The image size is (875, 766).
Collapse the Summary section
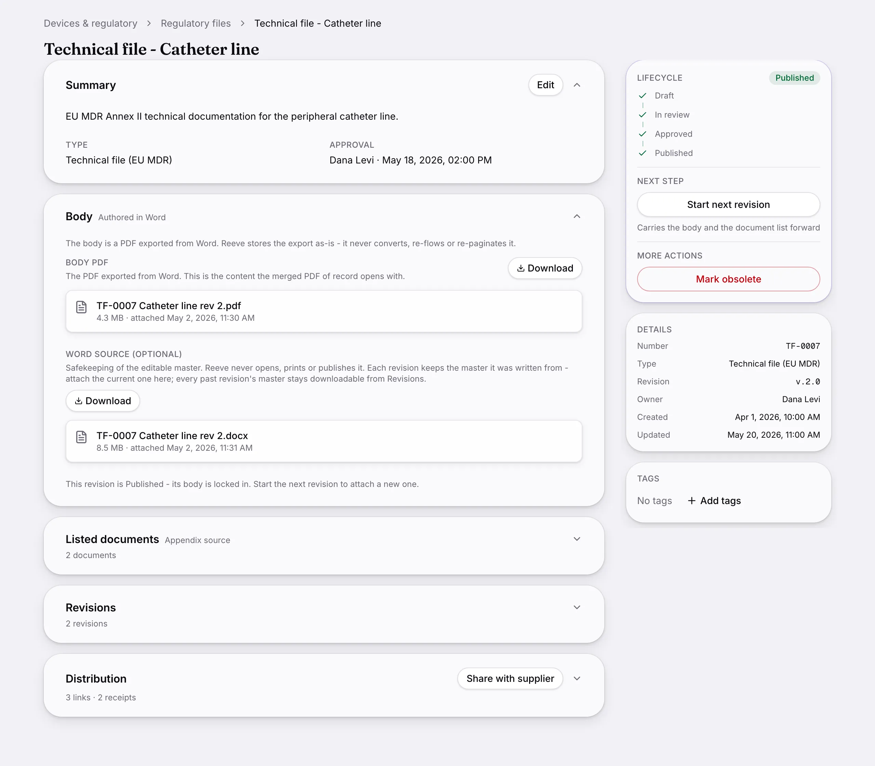(x=577, y=85)
